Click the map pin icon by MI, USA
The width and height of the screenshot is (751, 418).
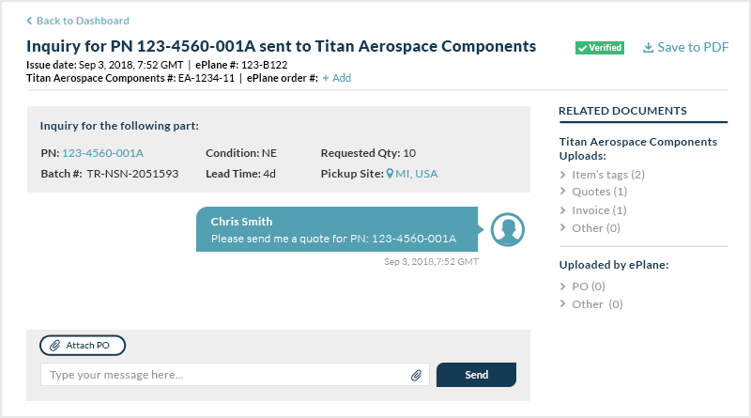[x=390, y=174]
